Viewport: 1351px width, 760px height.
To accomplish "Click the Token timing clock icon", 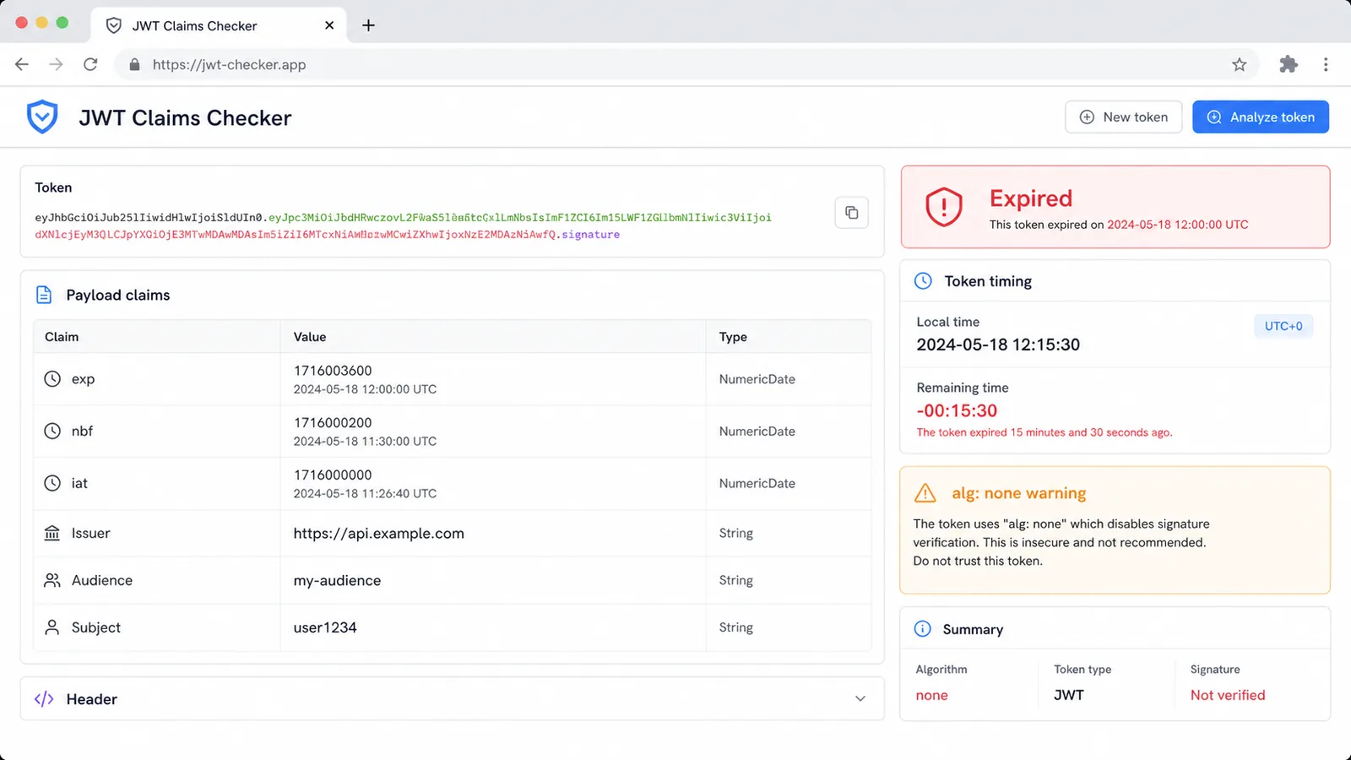I will tap(924, 281).
